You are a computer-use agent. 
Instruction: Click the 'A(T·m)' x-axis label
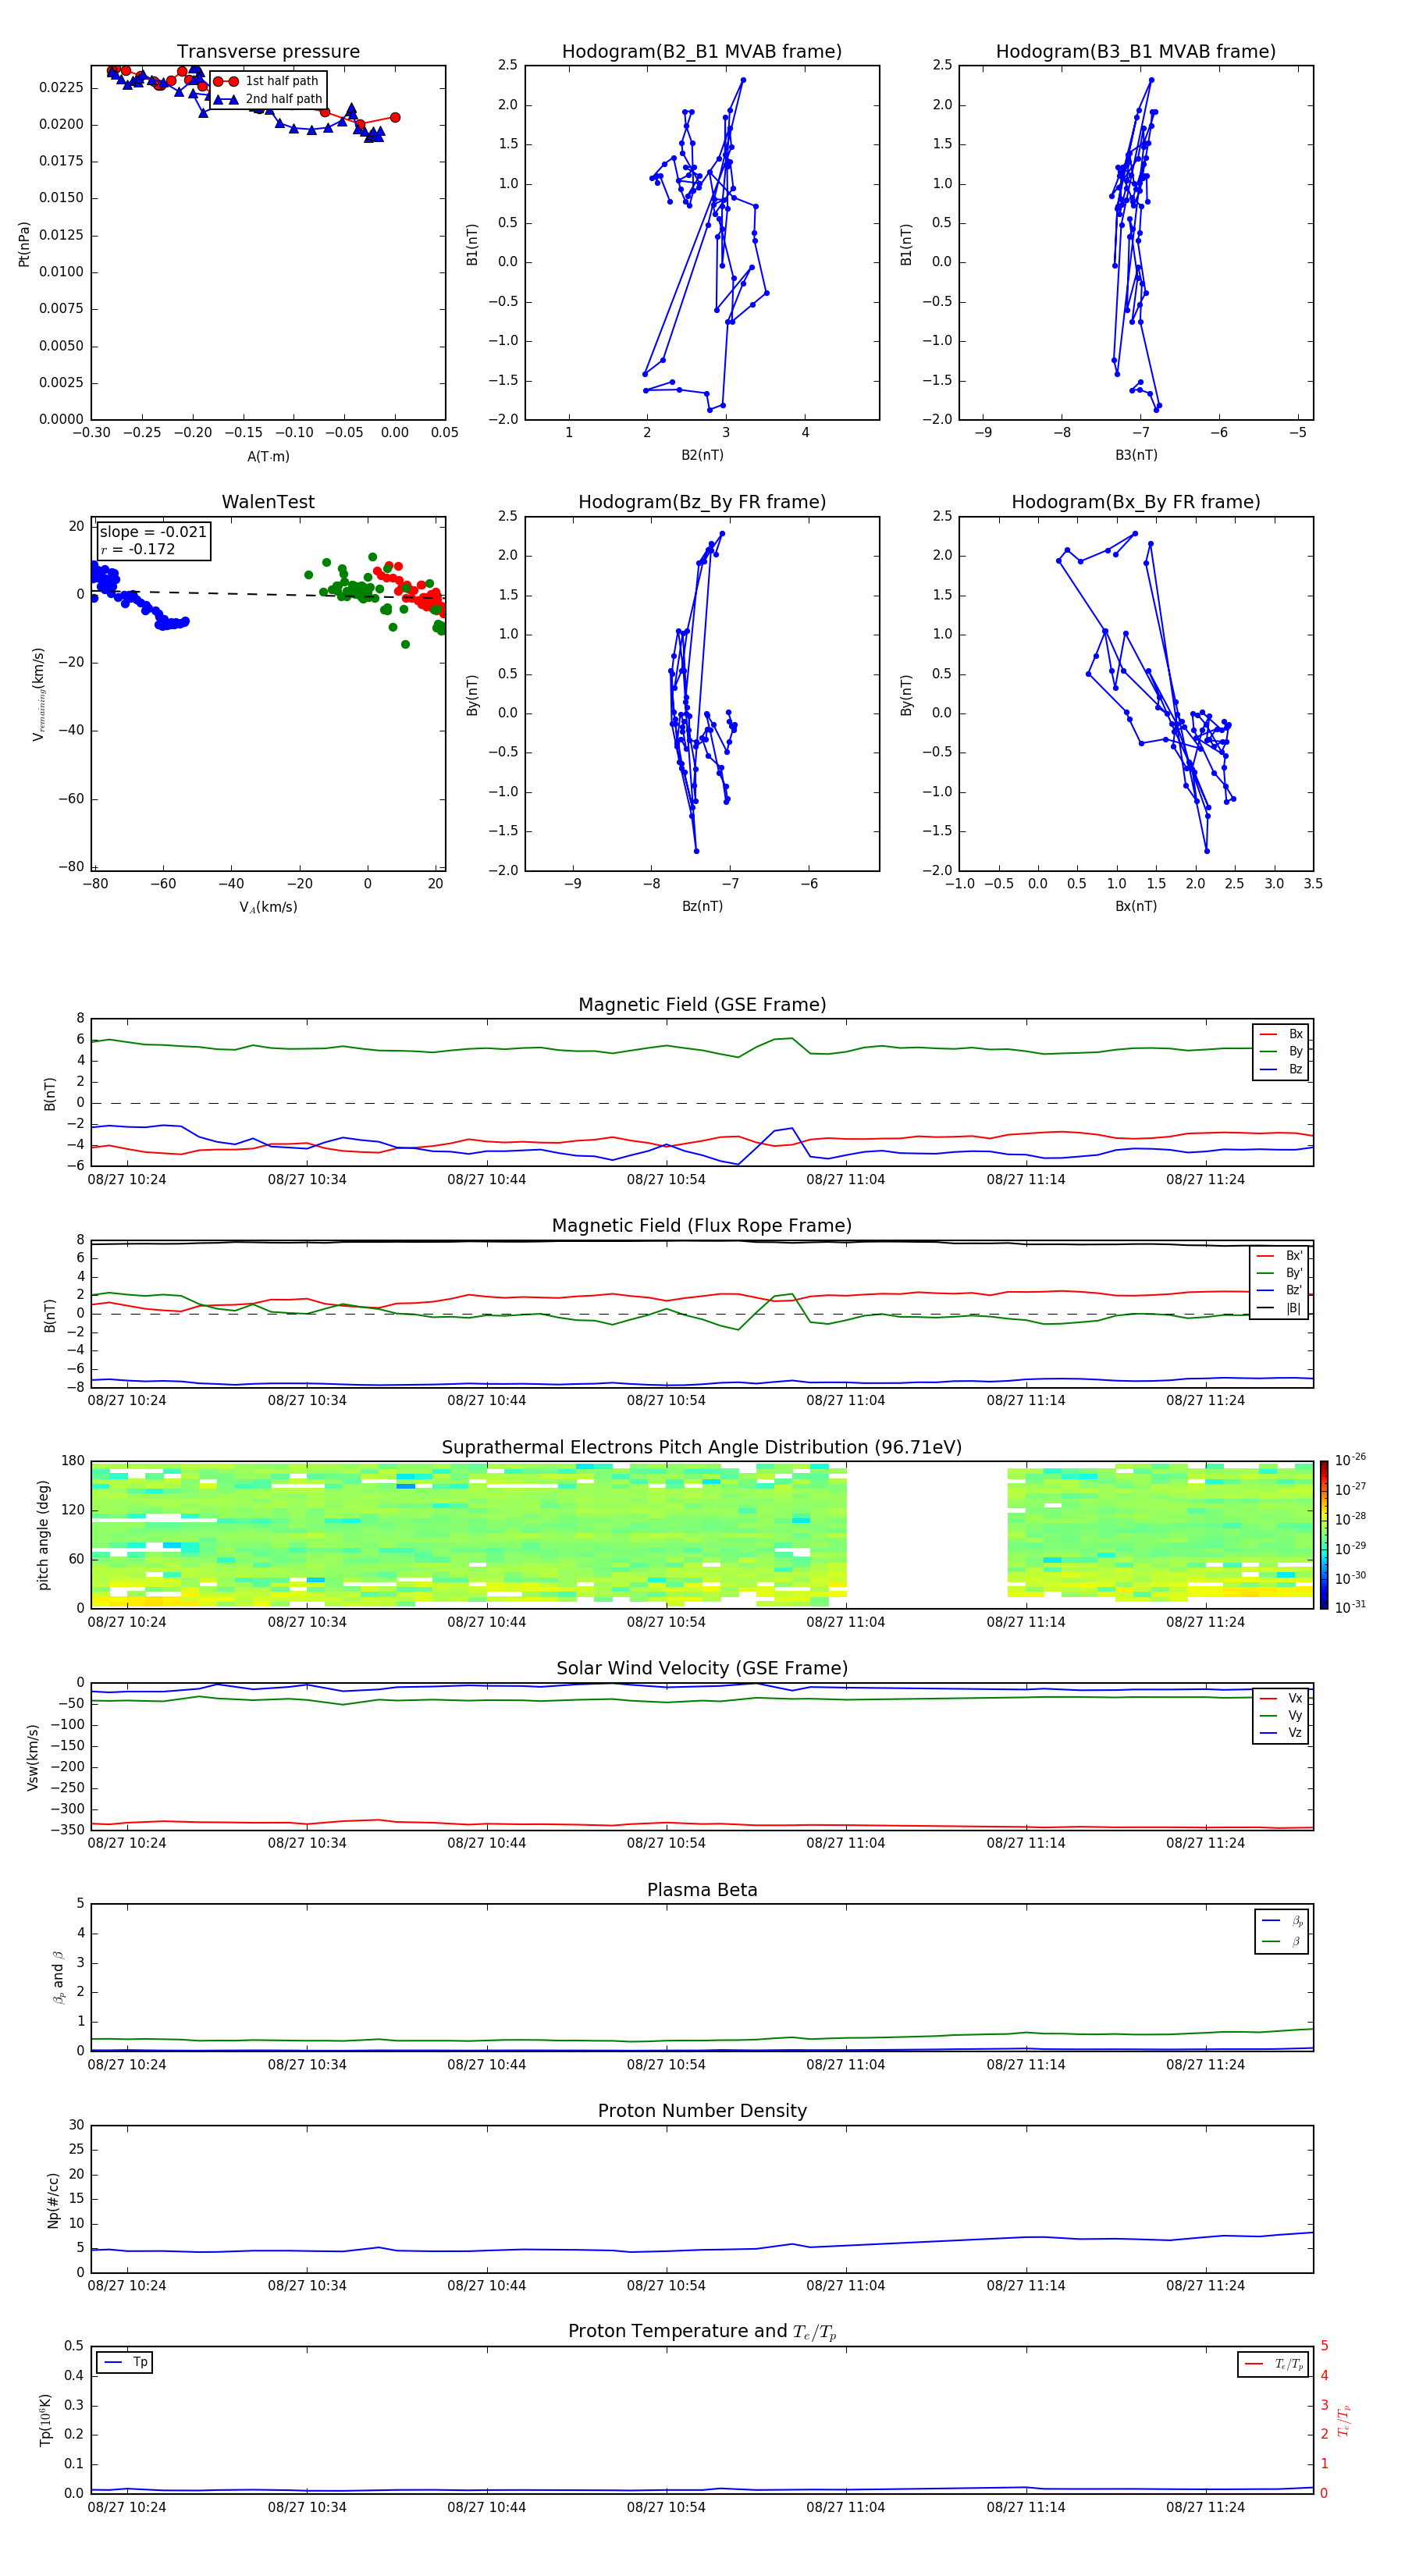pyautogui.click(x=268, y=457)
